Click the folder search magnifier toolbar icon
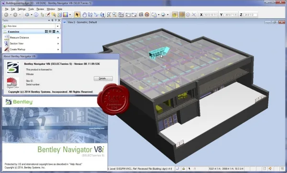 click(54, 15)
